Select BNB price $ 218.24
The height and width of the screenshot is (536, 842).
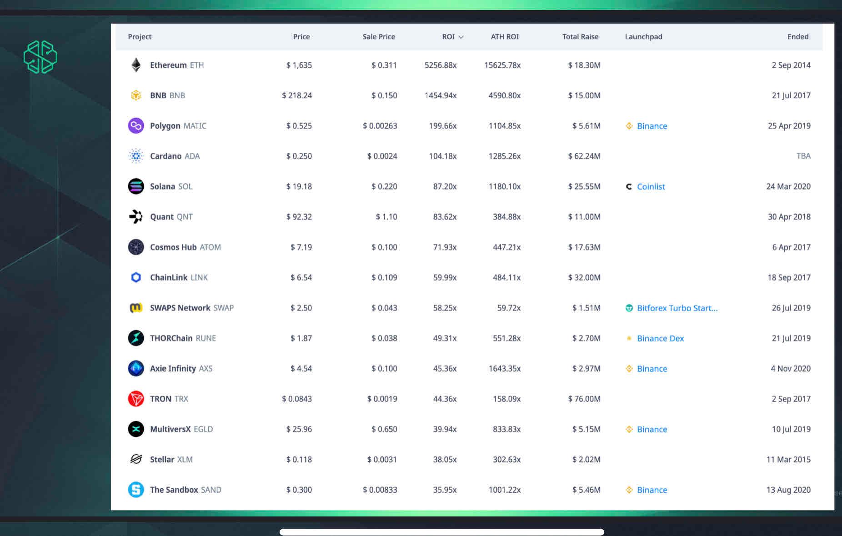(x=297, y=95)
